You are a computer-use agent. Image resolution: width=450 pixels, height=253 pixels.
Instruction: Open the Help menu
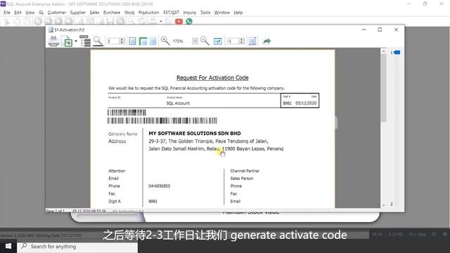pos(238,13)
